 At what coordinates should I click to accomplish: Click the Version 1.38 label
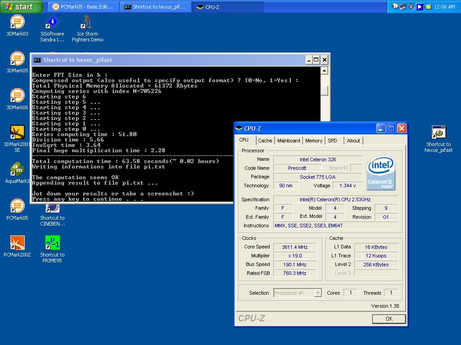tap(385, 306)
